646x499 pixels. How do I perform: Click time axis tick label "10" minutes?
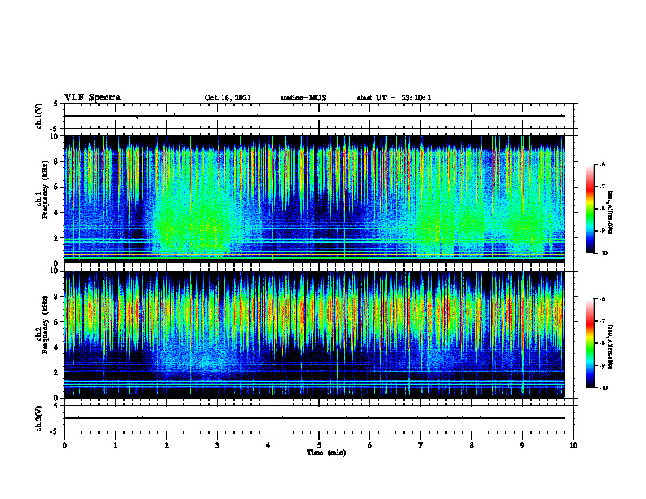click(x=573, y=445)
